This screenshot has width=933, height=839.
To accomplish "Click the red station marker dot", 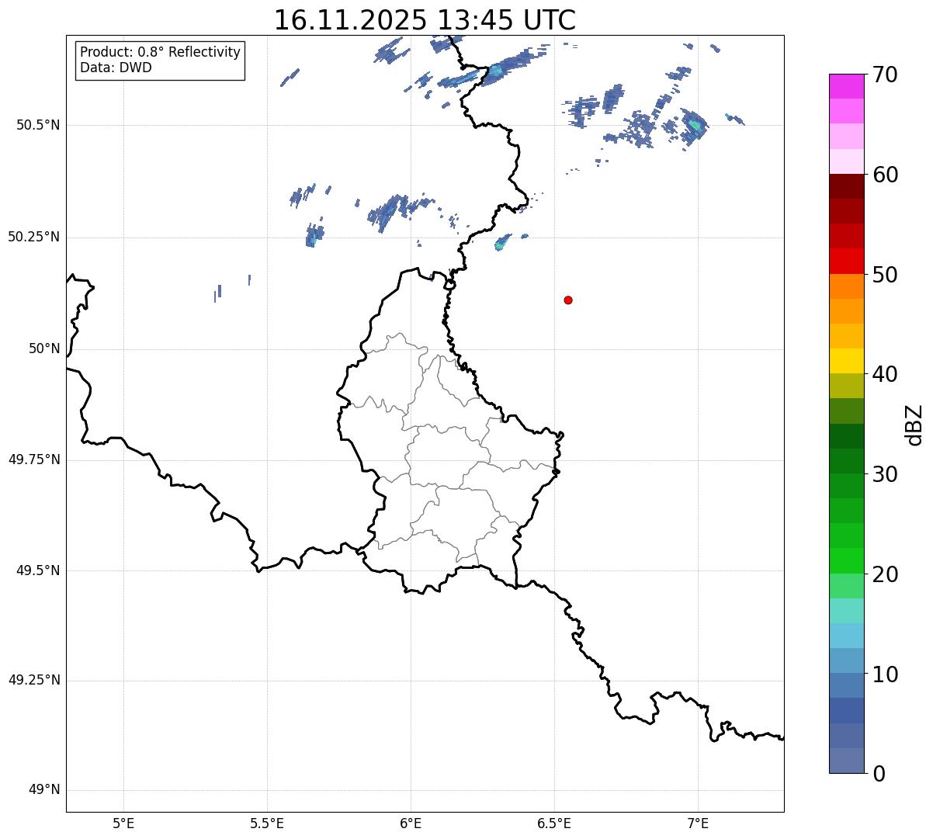I will pos(568,300).
